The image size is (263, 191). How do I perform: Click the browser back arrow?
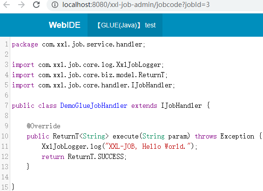[7, 5]
